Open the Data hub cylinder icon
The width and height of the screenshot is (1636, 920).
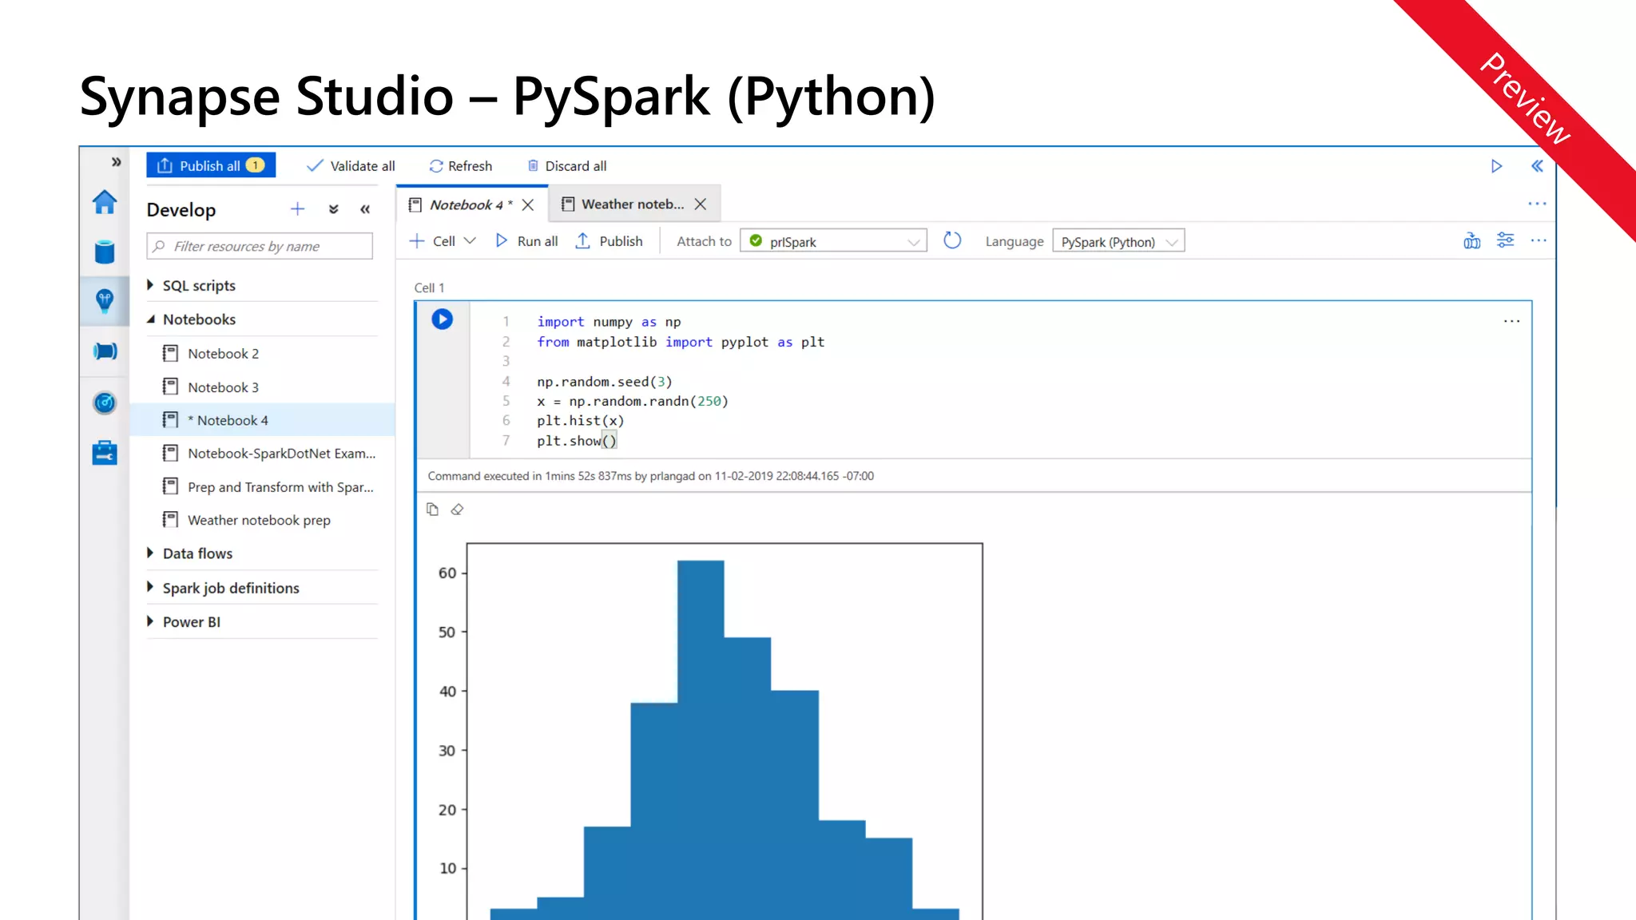105,252
